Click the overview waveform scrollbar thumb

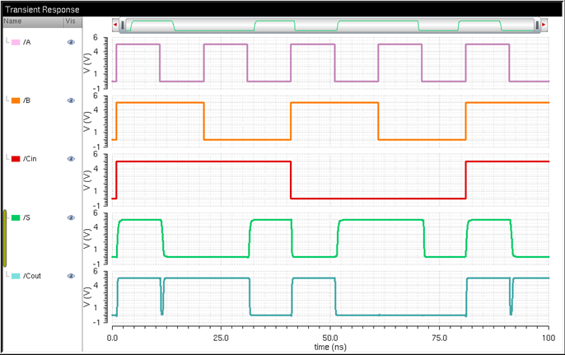click(x=329, y=26)
